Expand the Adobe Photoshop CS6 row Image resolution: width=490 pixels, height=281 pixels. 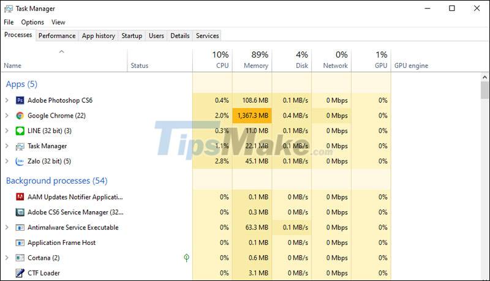pos(7,100)
